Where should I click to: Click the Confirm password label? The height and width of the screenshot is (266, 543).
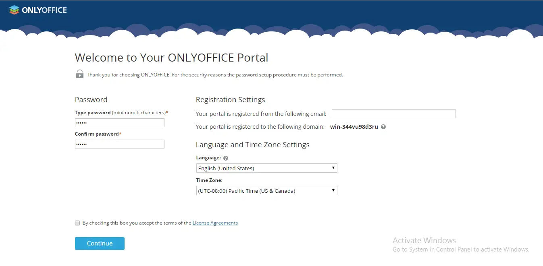(98, 134)
